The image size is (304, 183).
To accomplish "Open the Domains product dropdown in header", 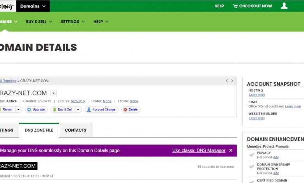I will pyautogui.click(x=33, y=6).
